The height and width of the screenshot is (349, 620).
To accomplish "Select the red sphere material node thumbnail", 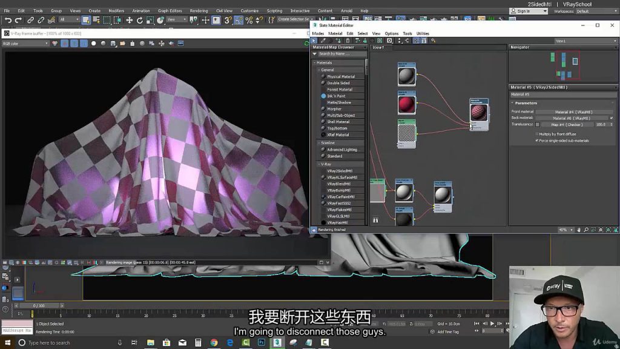I will [x=406, y=104].
